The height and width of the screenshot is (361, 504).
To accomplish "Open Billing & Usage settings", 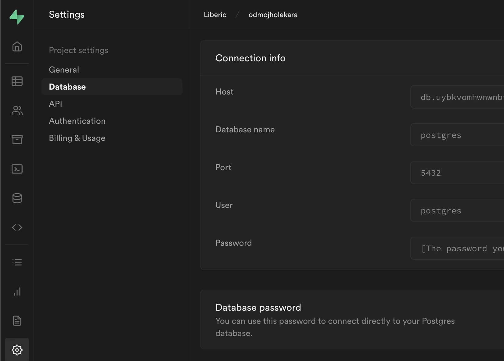I will [77, 138].
